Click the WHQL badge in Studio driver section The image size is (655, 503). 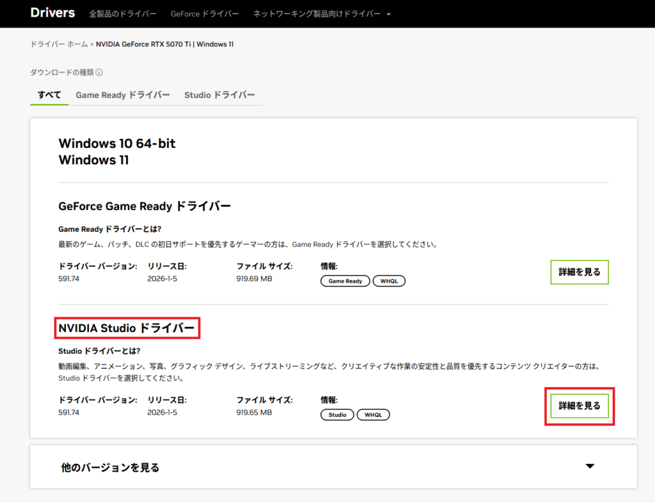pyautogui.click(x=373, y=415)
